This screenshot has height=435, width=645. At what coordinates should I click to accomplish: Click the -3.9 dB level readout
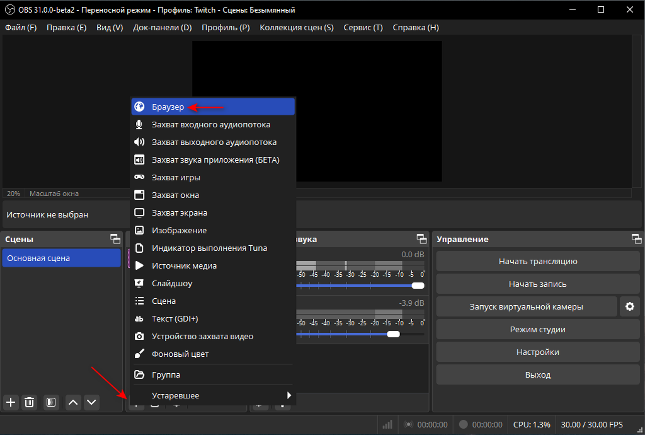pyautogui.click(x=411, y=303)
